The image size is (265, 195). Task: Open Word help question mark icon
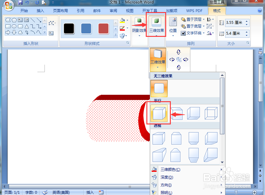tap(259, 11)
